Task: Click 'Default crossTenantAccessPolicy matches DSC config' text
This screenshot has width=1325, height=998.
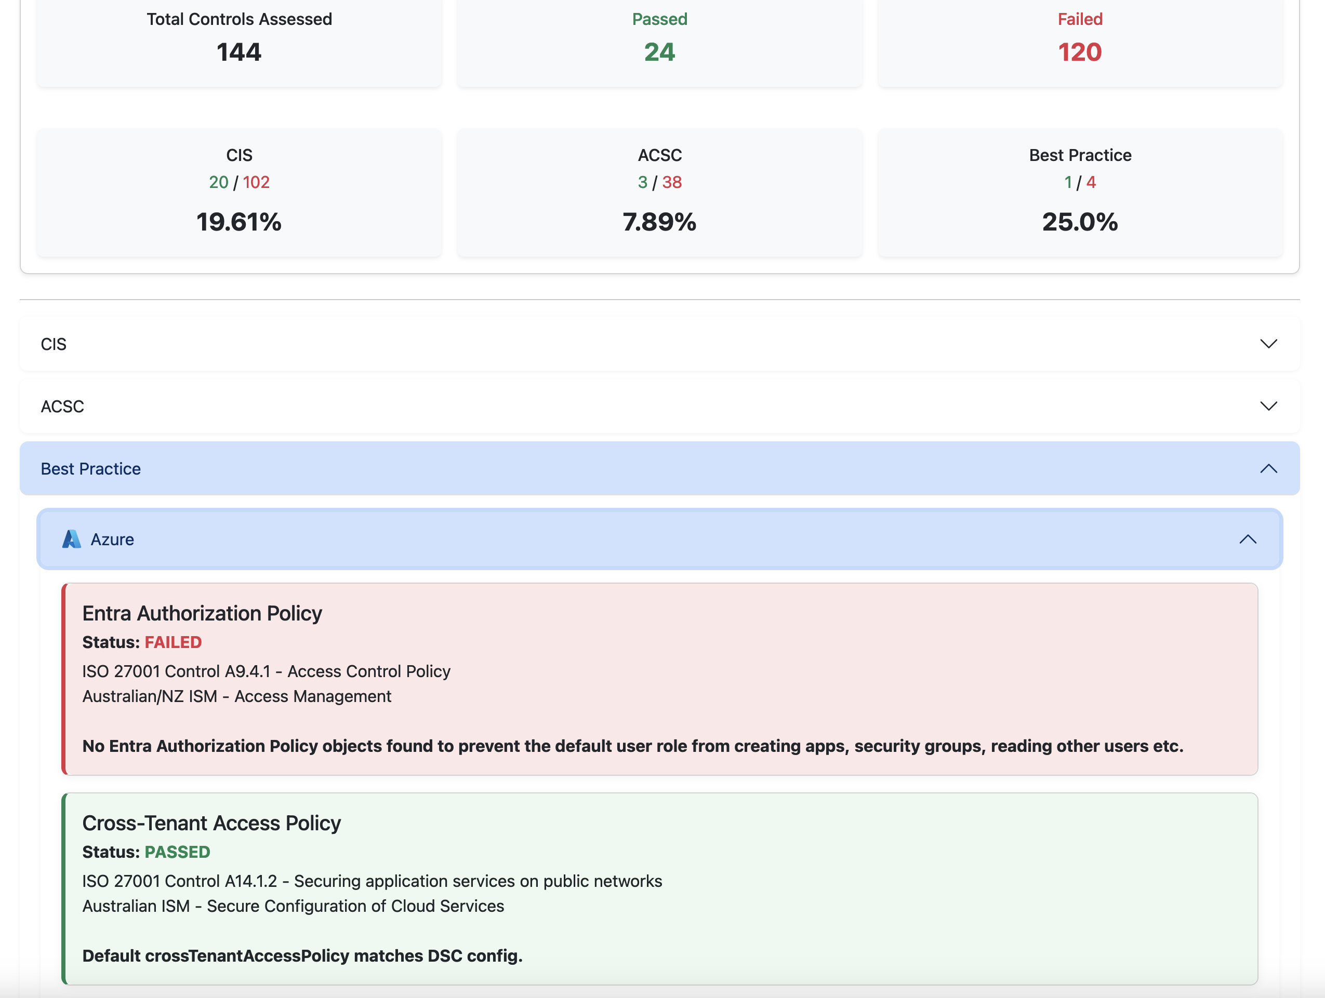Action: pyautogui.click(x=302, y=955)
